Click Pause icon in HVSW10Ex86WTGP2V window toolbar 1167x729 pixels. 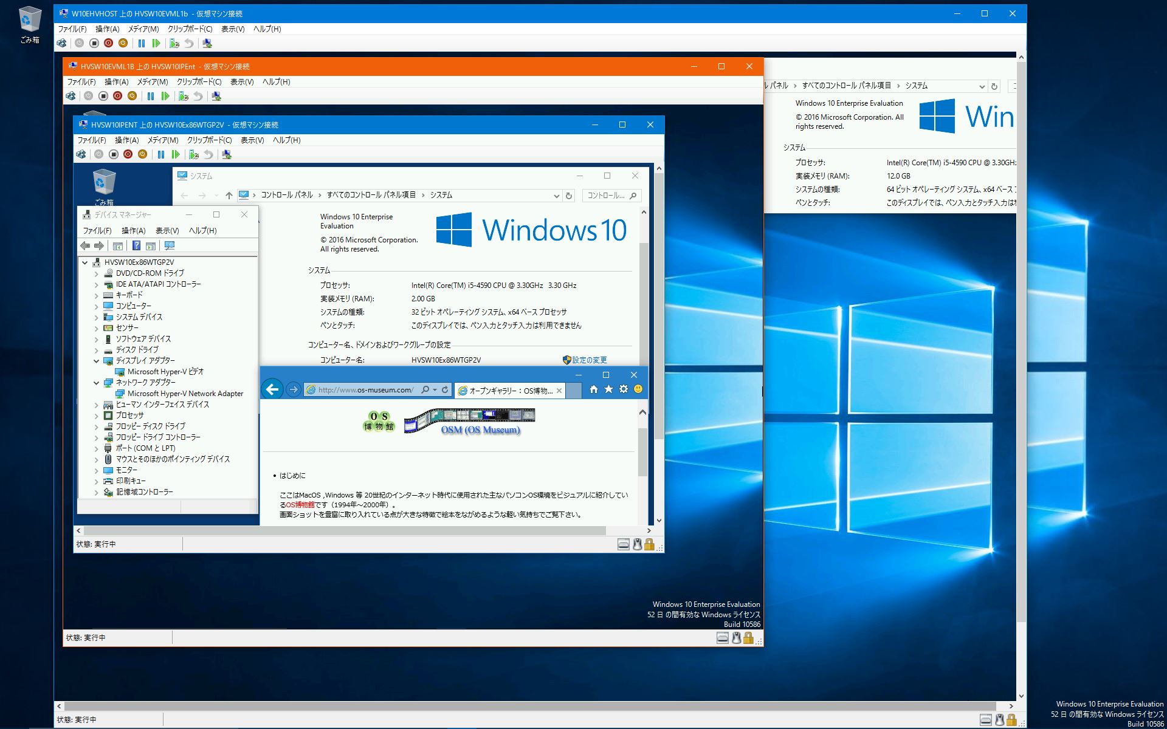click(161, 154)
